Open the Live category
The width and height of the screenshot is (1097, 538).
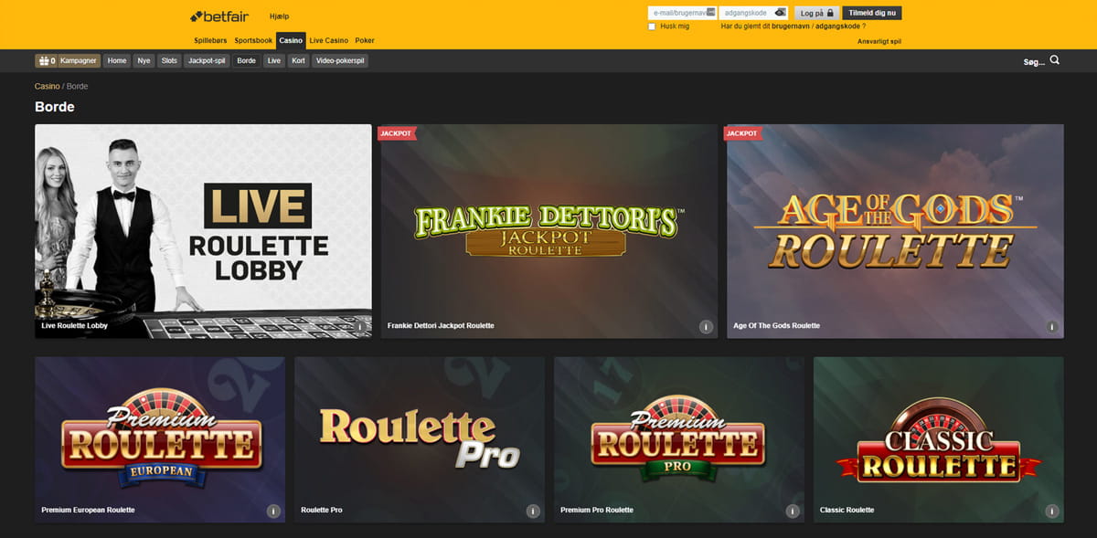[274, 61]
